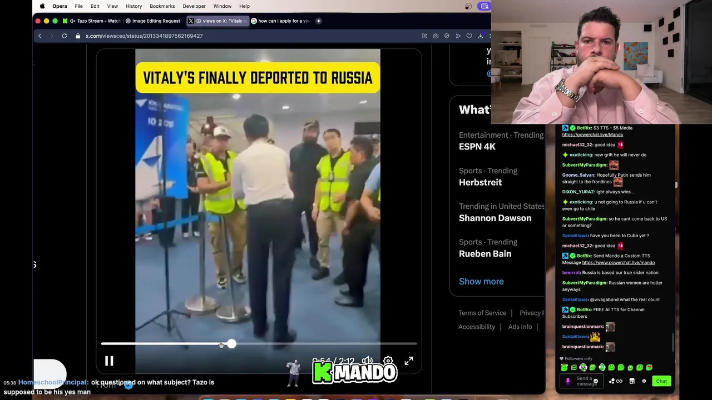712x400 pixels.
Task: Open the History menu
Action: click(x=133, y=6)
